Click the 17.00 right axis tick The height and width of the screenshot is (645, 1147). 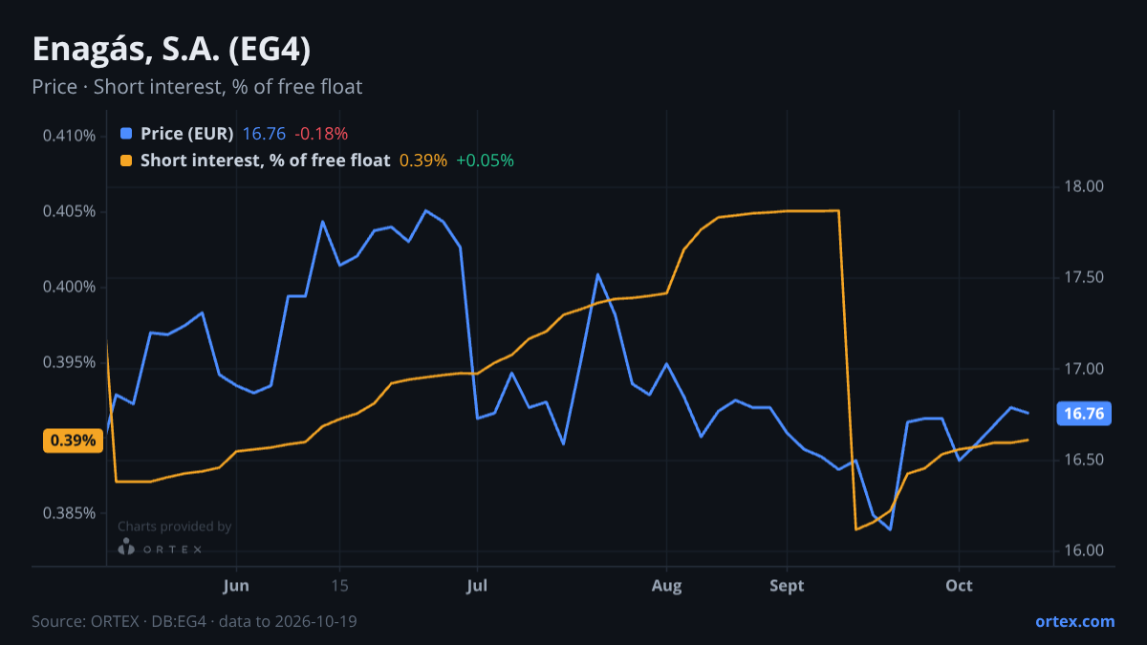[x=1083, y=369]
